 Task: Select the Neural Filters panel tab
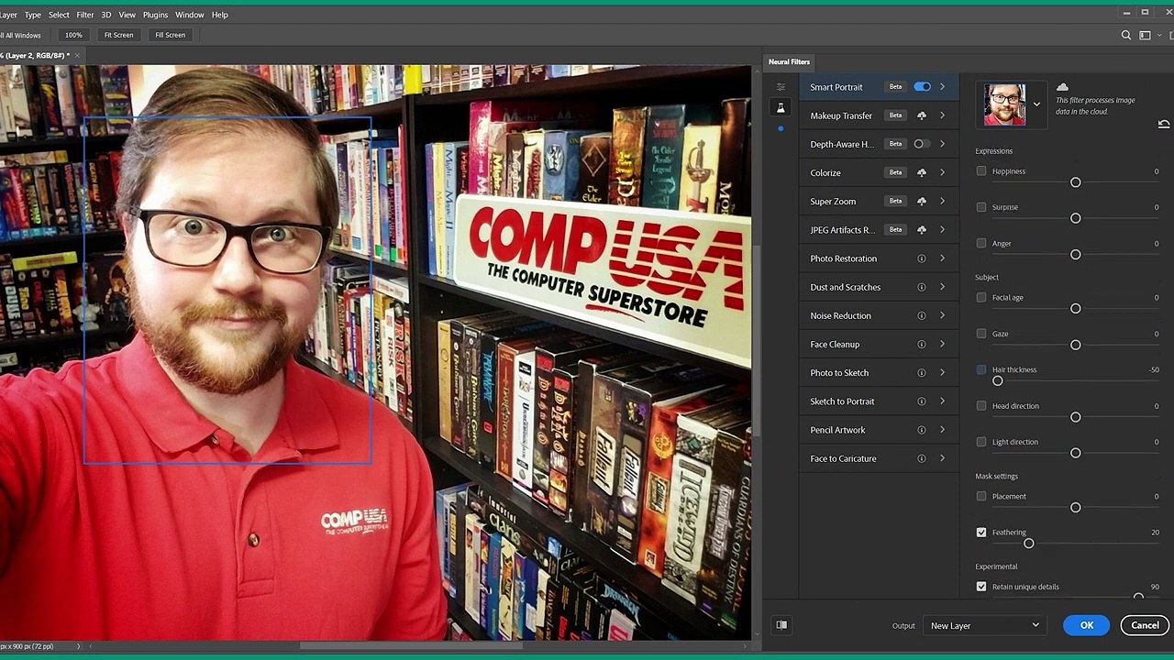click(789, 61)
